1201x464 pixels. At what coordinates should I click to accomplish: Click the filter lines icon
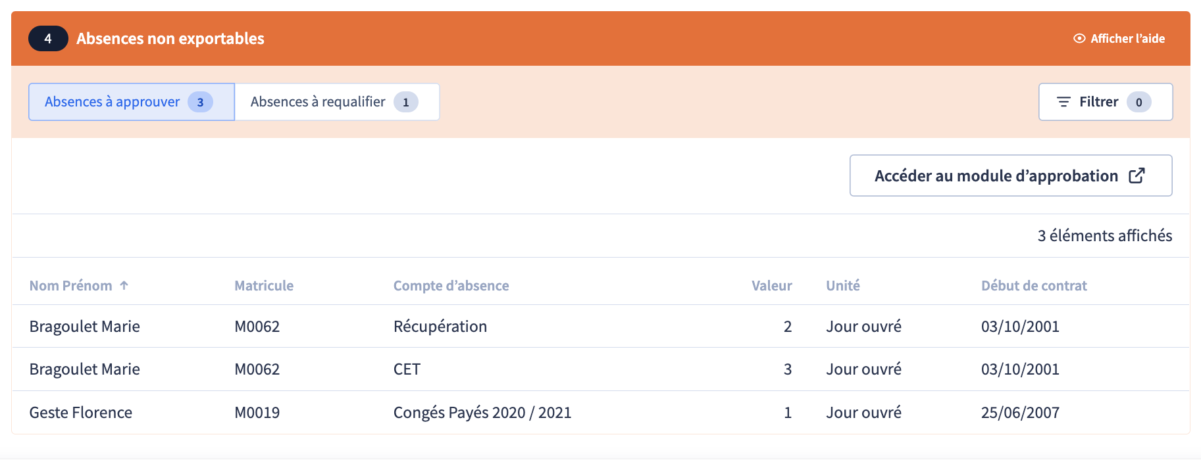coord(1063,102)
